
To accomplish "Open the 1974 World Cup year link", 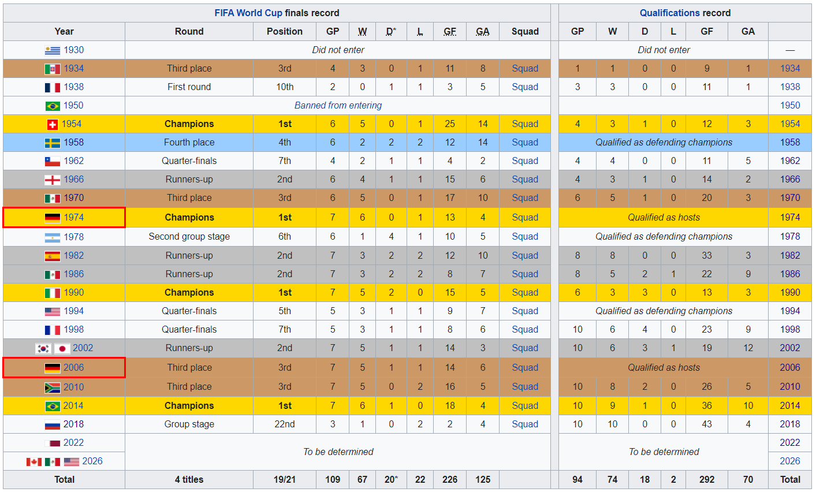I will click(x=74, y=218).
